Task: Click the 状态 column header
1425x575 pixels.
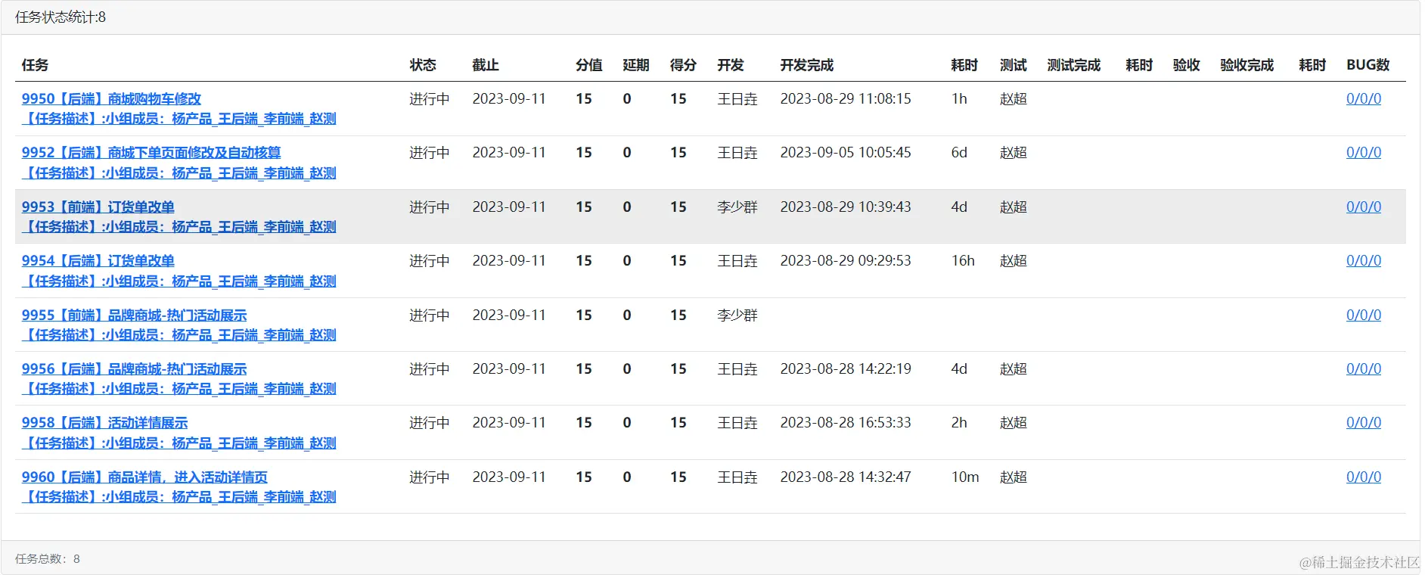Action: (423, 65)
